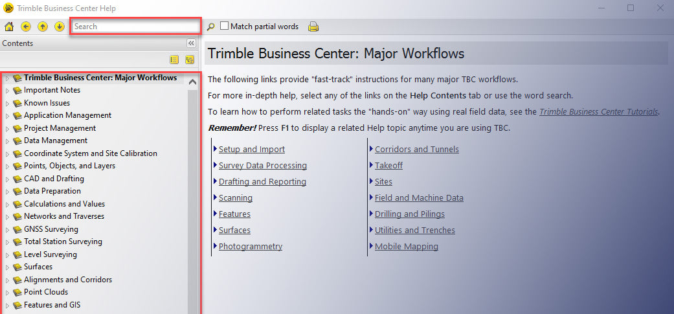Click the book icon beside Level Surveying
This screenshot has height=314, width=674.
pyautogui.click(x=17, y=254)
